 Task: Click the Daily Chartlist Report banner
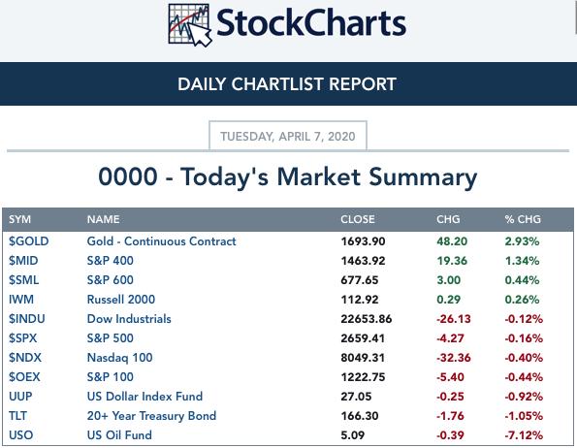287,83
